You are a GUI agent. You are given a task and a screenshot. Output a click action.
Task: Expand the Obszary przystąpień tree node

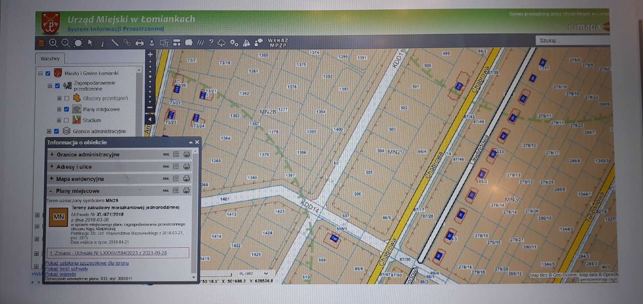(59, 98)
